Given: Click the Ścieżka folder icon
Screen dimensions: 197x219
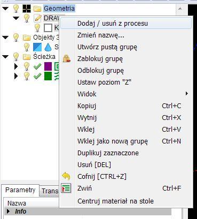Looking at the screenshot, I should tap(27, 57).
